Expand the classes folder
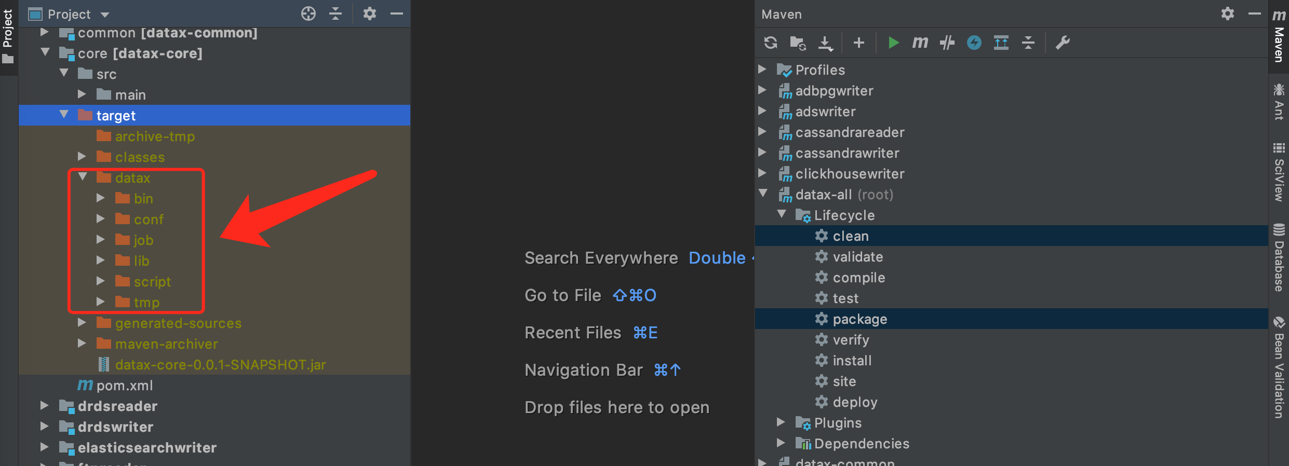Viewport: 1289px width, 466px height. click(x=82, y=157)
